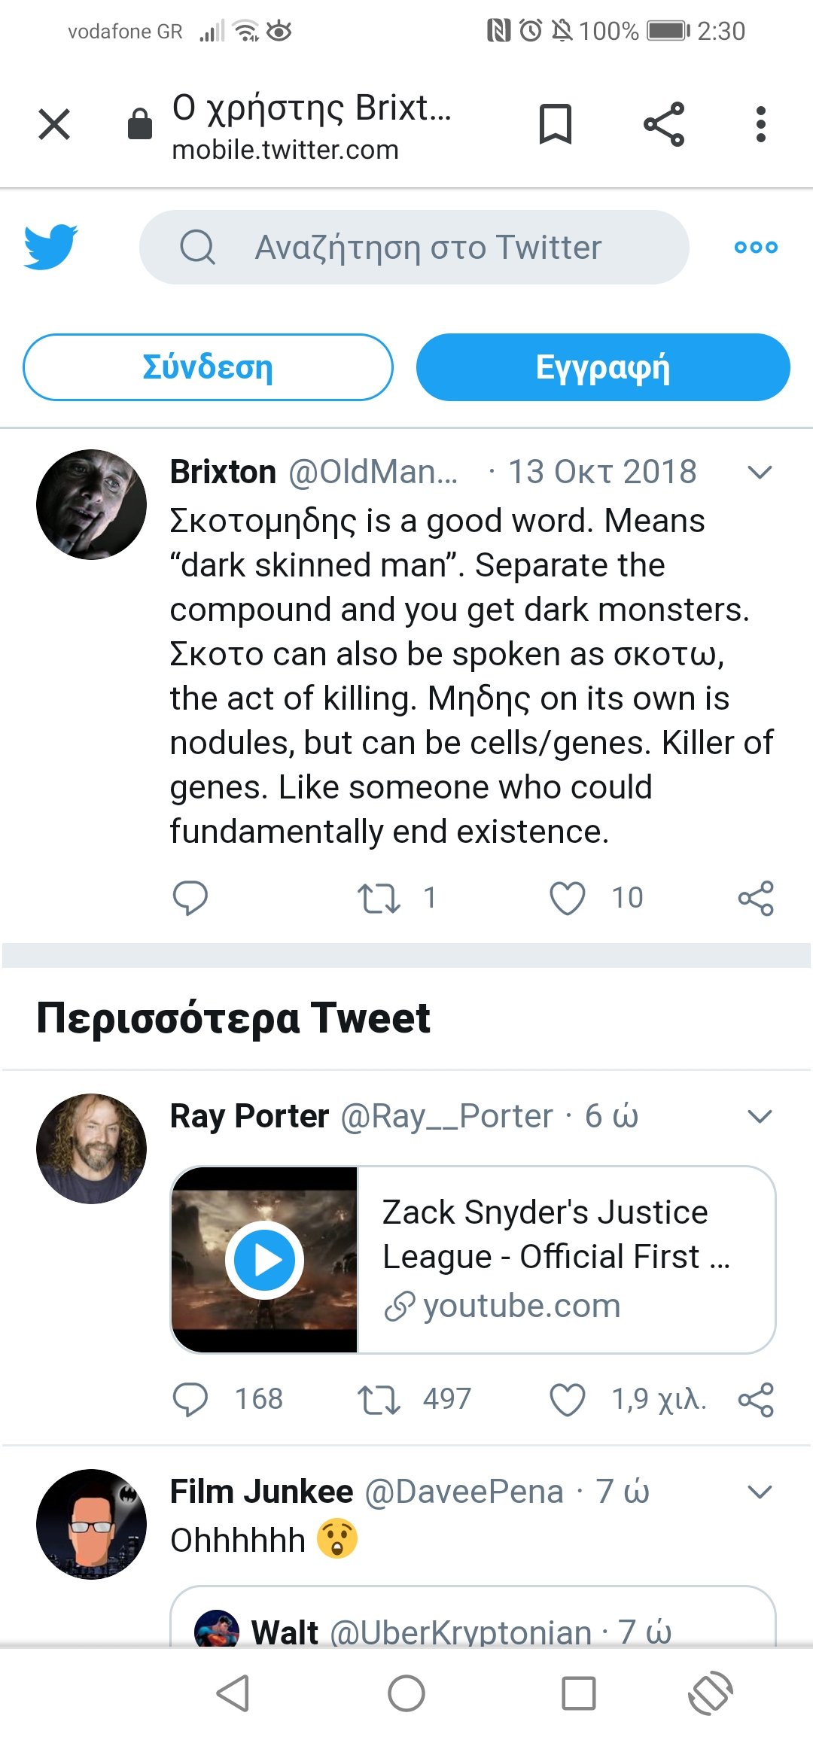The height and width of the screenshot is (1740, 813).
Task: Play the Zack Snyder's Justice League video
Action: (264, 1260)
